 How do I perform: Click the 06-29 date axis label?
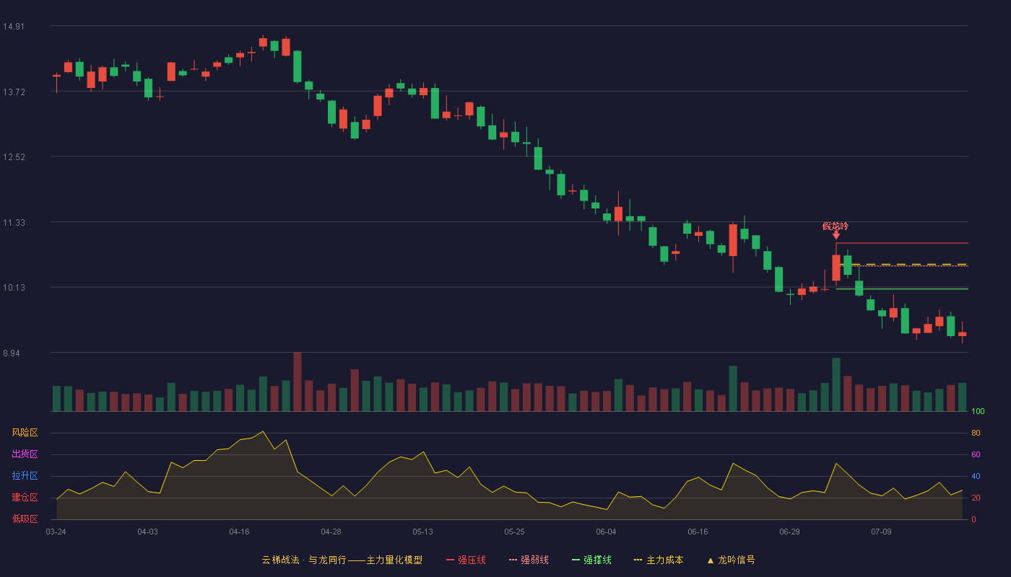pyautogui.click(x=789, y=532)
